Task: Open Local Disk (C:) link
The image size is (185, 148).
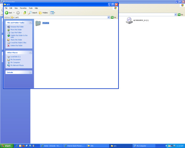Action: click(15, 57)
